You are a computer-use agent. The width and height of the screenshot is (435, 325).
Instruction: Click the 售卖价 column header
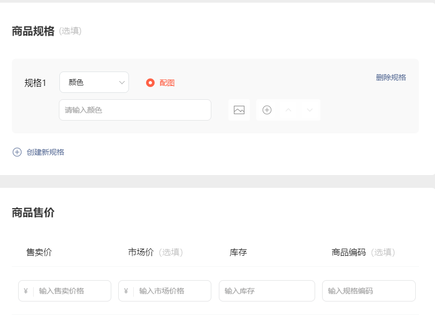click(39, 252)
